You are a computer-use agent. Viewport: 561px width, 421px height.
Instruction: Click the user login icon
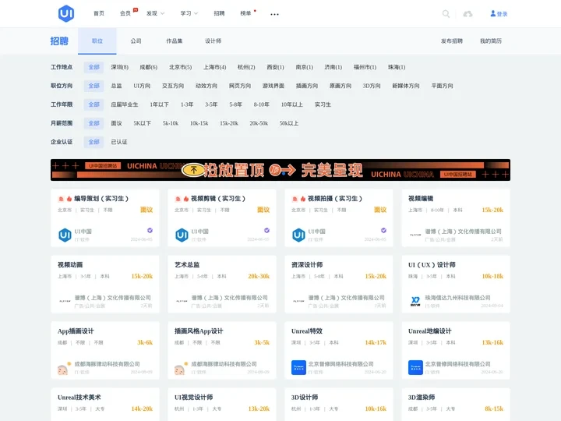pos(493,13)
